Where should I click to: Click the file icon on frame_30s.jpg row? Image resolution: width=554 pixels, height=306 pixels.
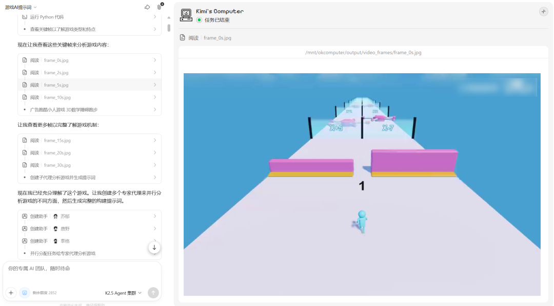pyautogui.click(x=25, y=165)
